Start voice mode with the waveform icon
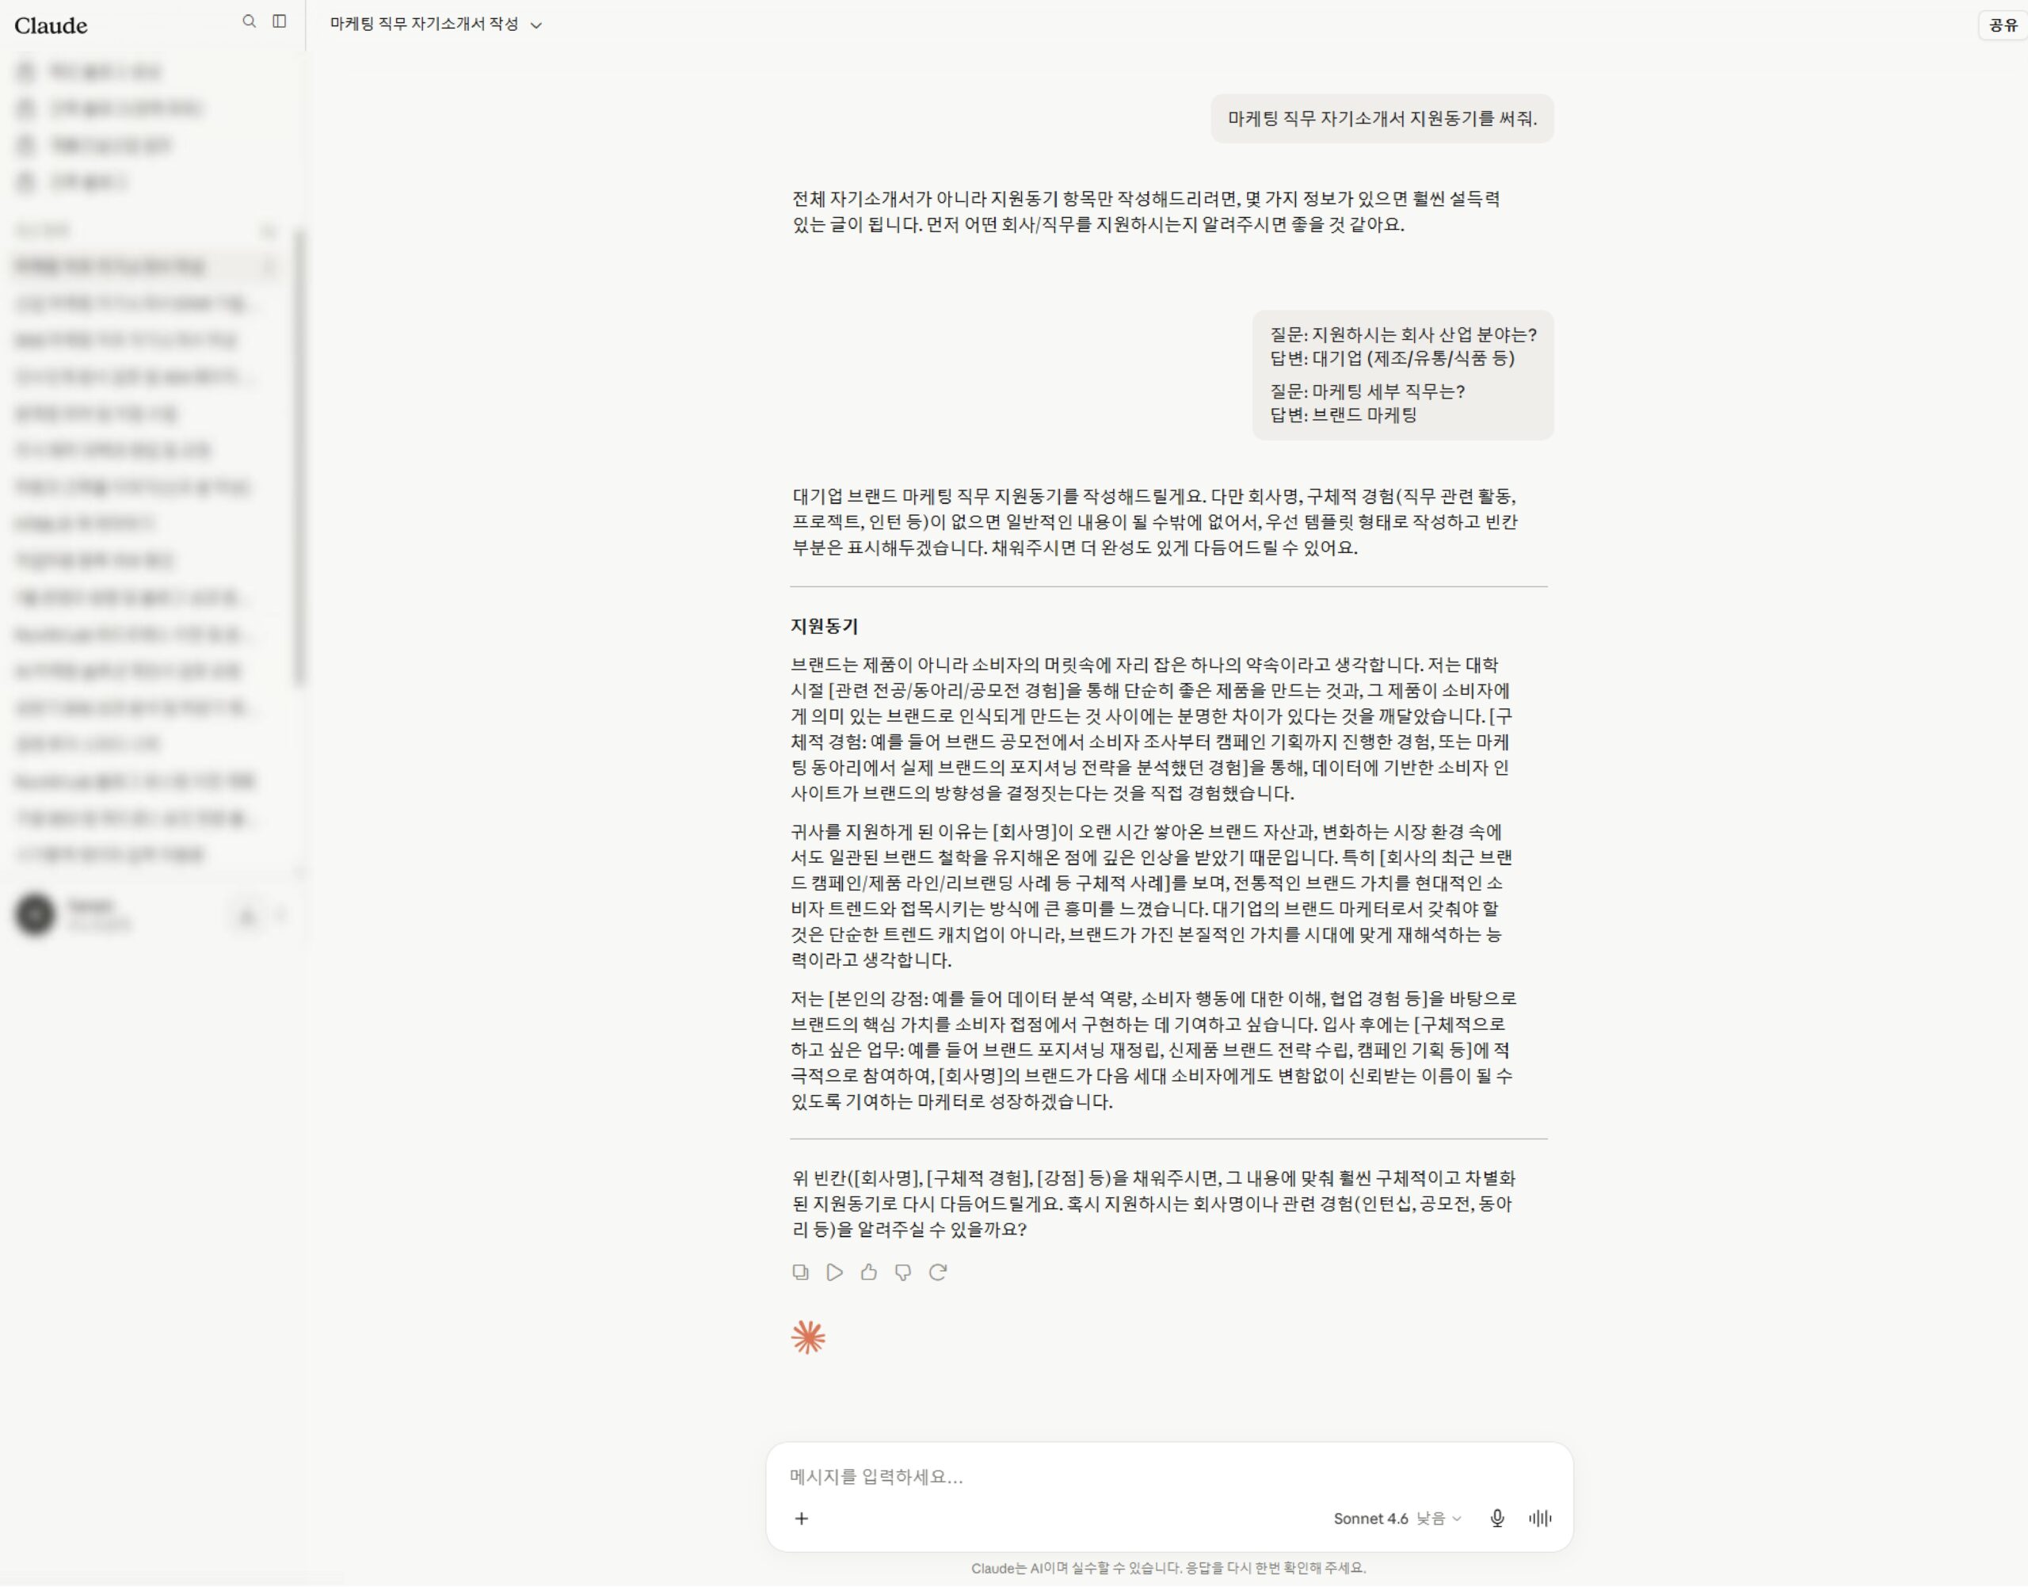Viewport: 2028px width, 1587px height. (1540, 1518)
